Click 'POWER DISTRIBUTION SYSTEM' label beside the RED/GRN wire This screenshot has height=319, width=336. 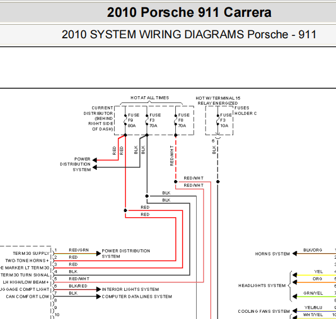pos(126,254)
